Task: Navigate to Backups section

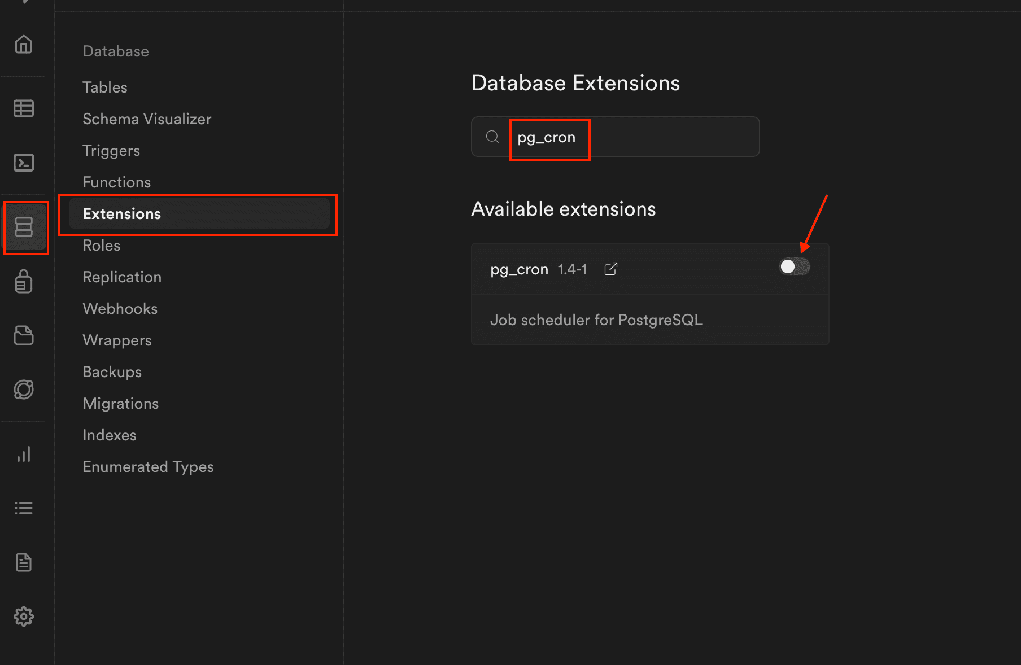Action: click(x=112, y=372)
